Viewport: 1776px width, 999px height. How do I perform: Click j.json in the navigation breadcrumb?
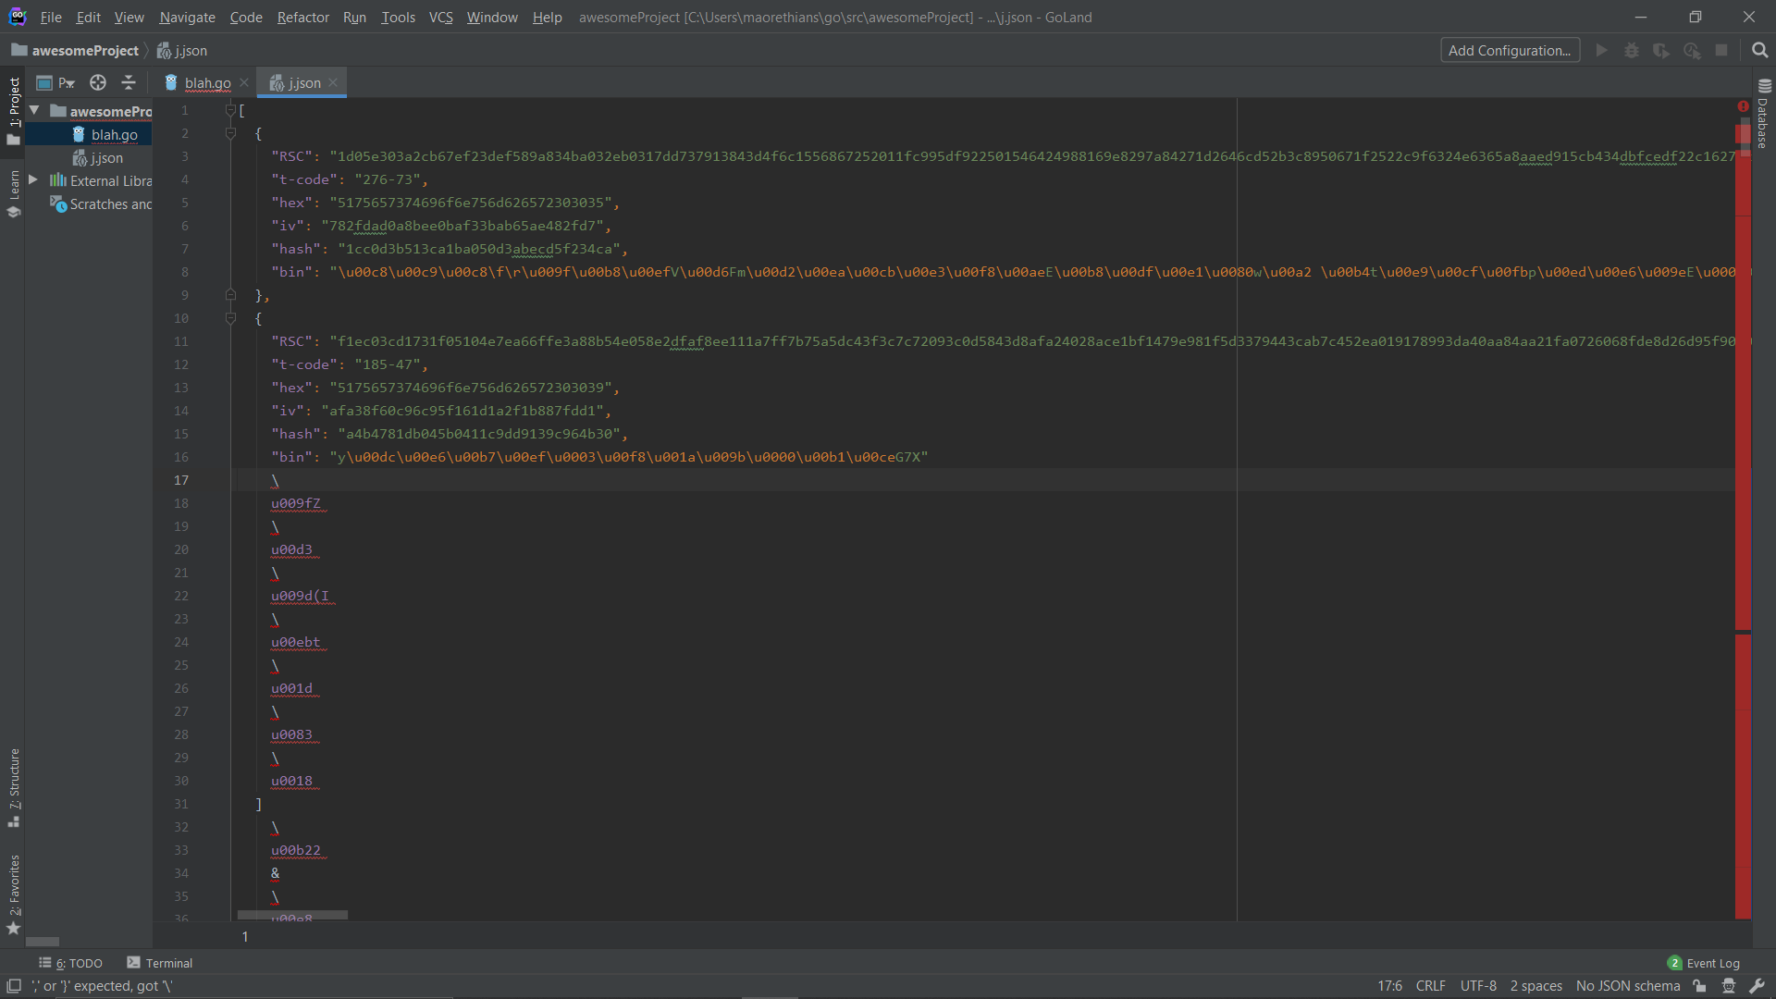coord(182,51)
